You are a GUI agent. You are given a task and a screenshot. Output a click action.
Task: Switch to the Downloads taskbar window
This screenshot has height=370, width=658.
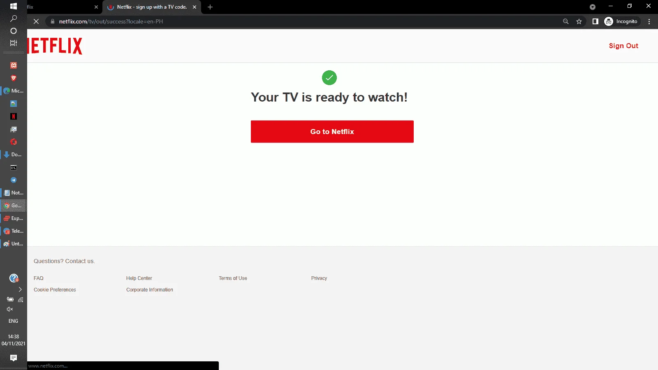[13, 155]
